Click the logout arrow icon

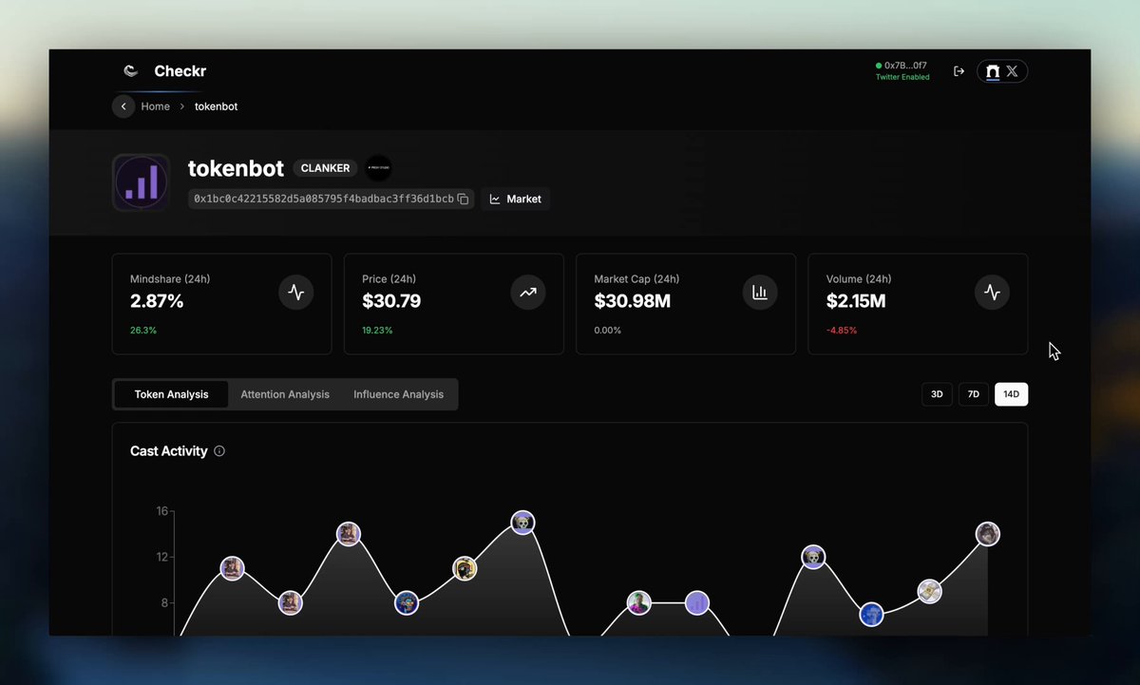click(x=959, y=71)
